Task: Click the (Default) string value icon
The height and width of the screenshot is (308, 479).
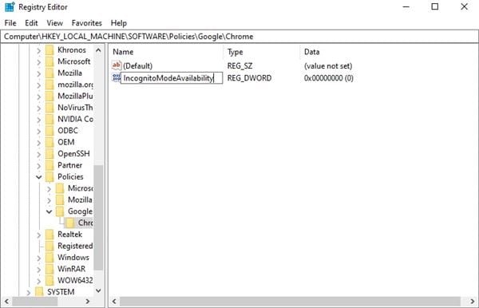Action: click(x=117, y=65)
